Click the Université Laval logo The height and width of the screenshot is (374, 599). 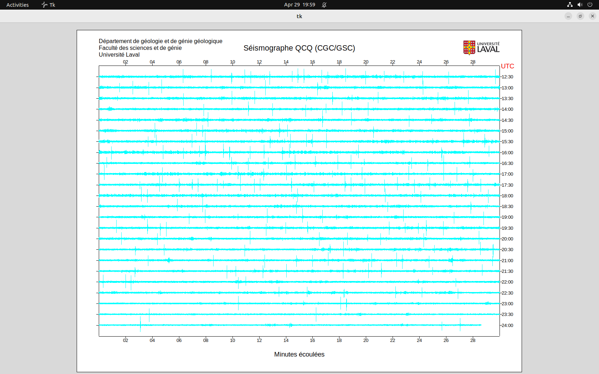(x=481, y=48)
